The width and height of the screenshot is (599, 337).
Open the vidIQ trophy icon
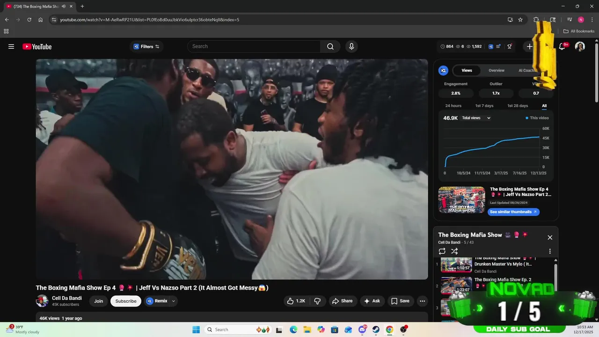510,46
